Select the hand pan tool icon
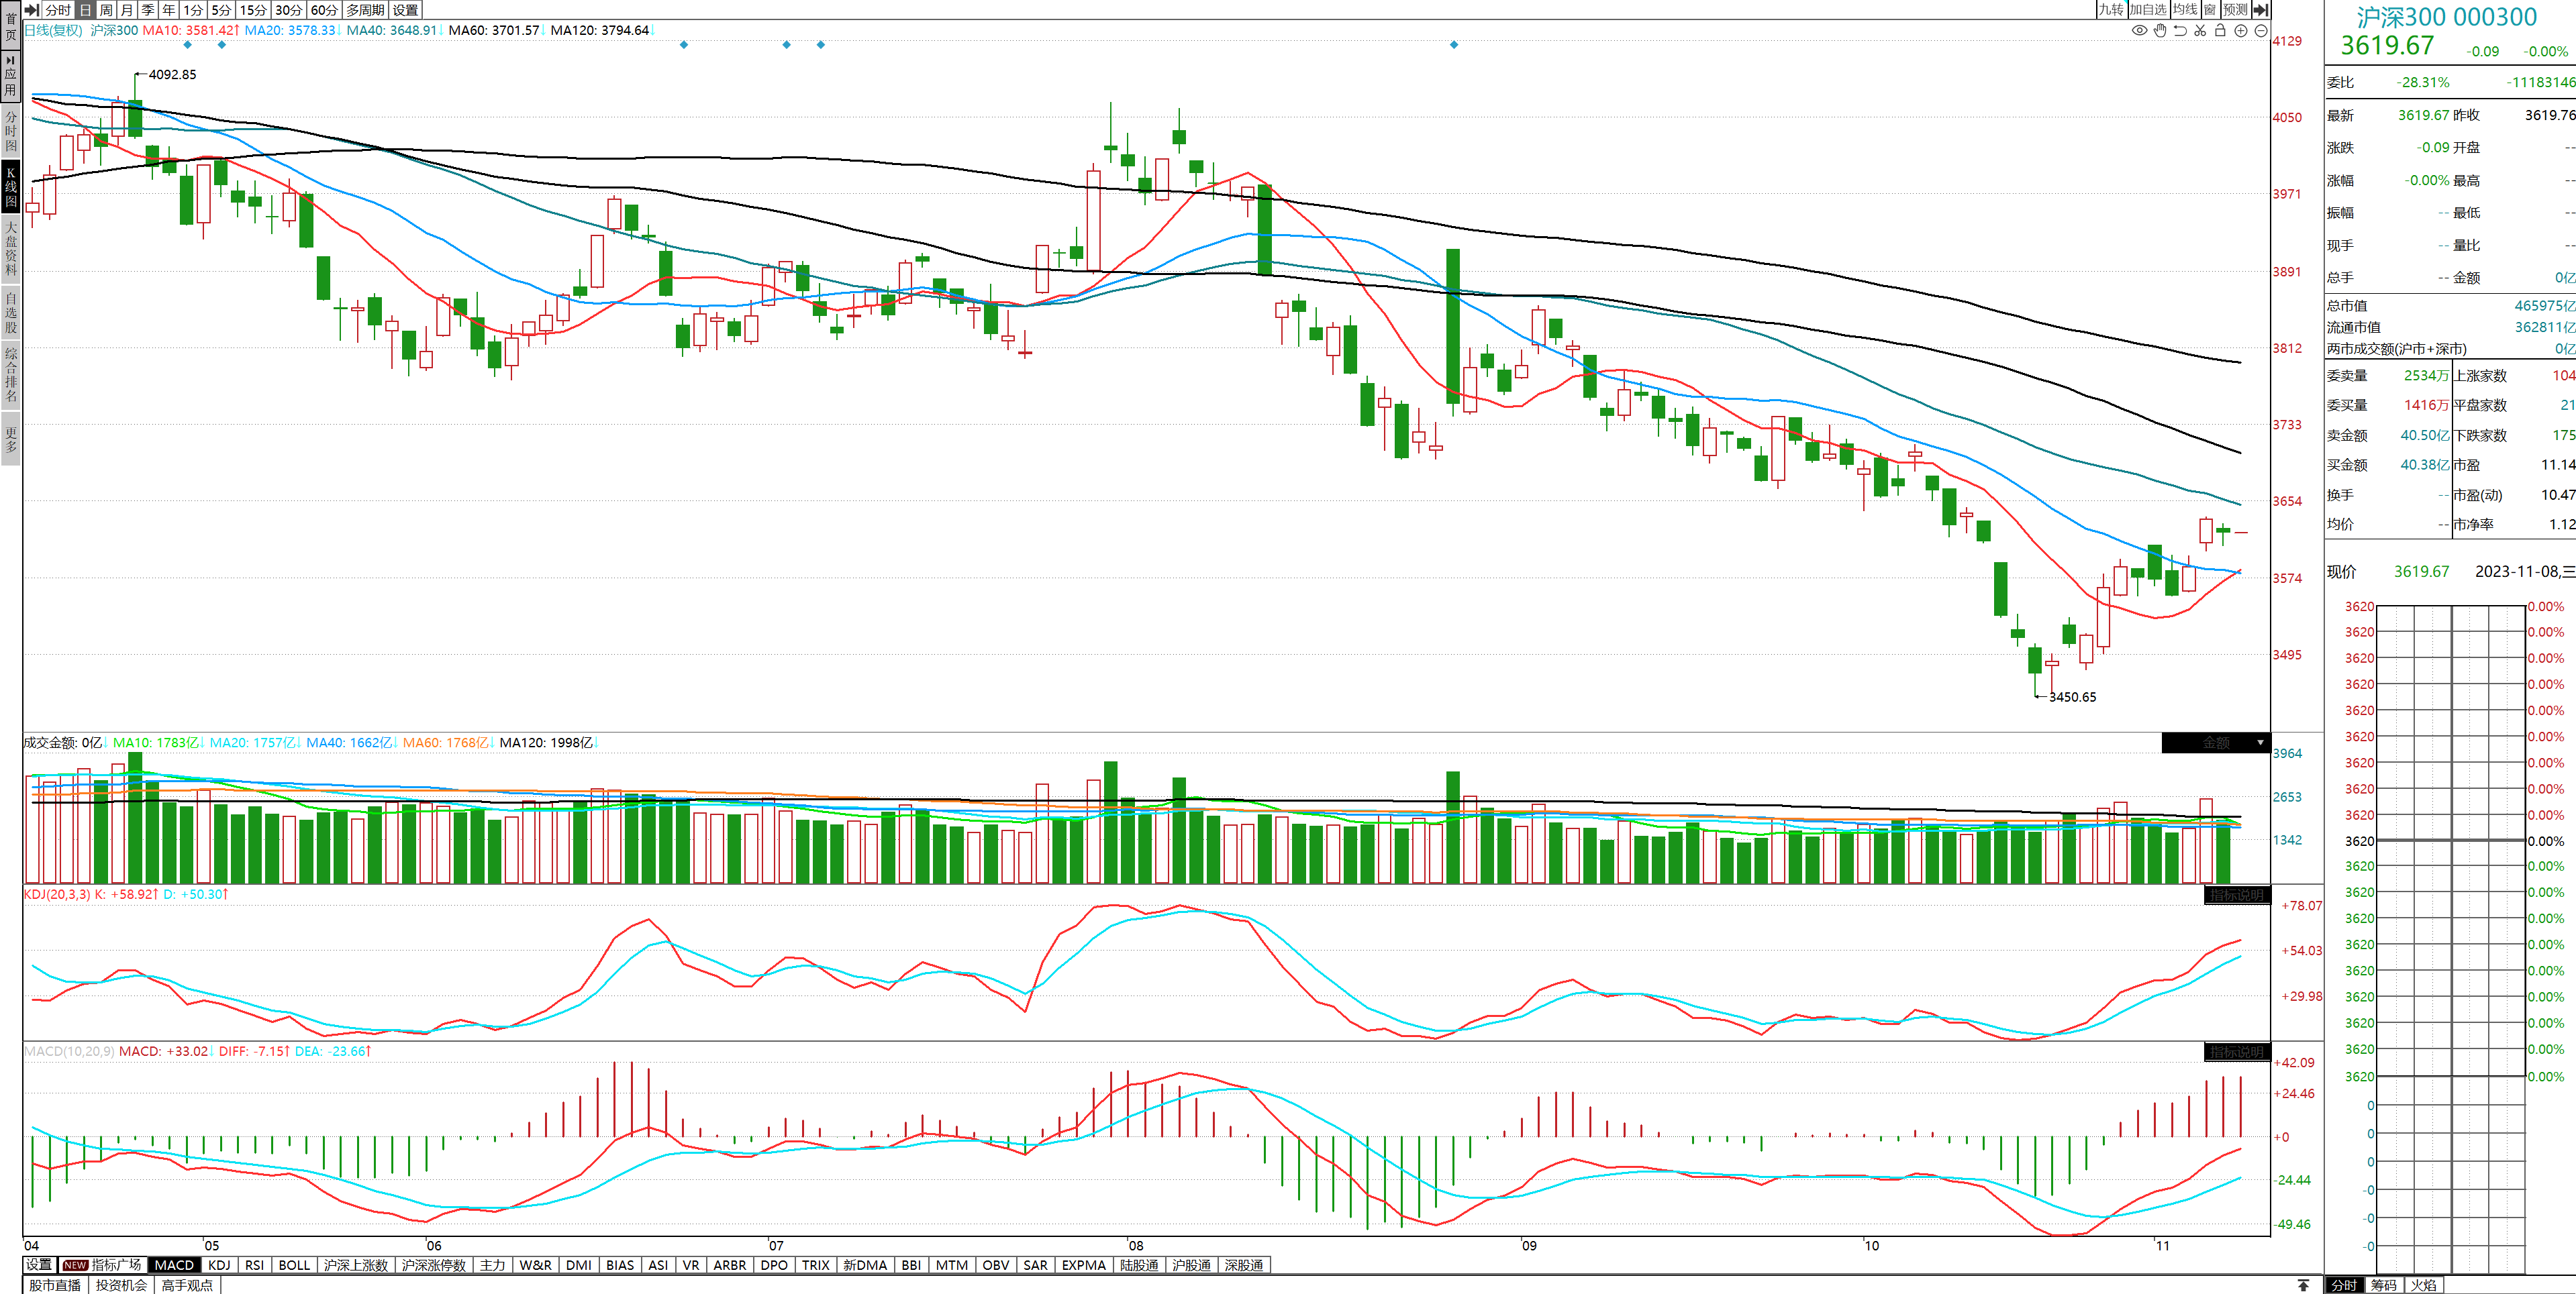 [2160, 31]
